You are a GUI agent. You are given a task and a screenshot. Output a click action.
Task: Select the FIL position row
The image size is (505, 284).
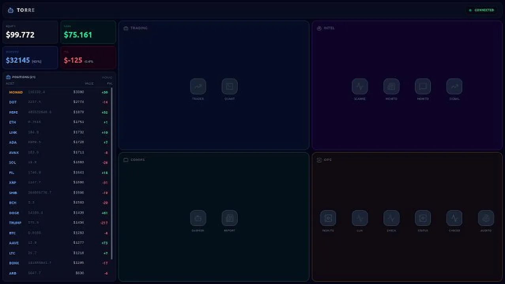(58, 172)
